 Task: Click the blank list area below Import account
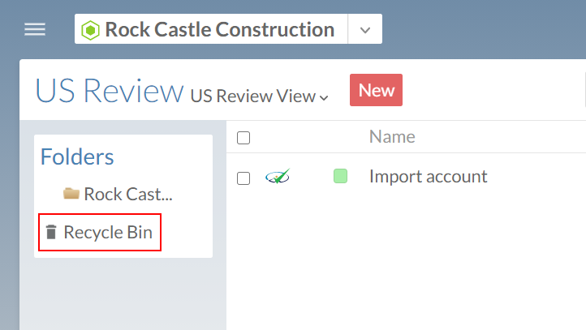coord(406,259)
